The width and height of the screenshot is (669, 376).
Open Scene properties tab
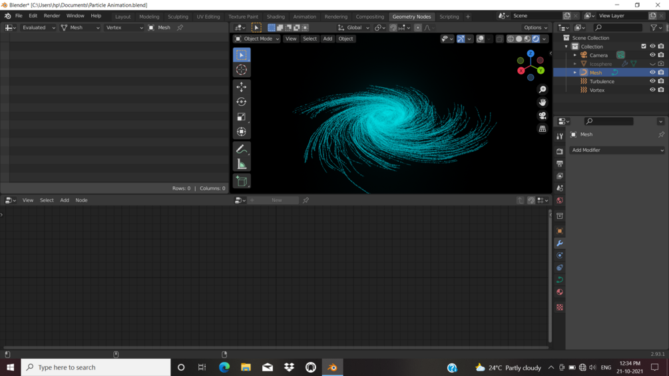pos(560,188)
